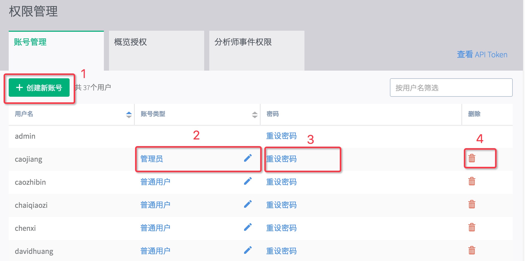Delete davidhuang account with trash icon
The width and height of the screenshot is (525, 261).
coord(472,251)
